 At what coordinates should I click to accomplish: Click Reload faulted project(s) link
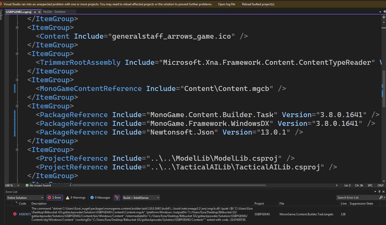258,4
